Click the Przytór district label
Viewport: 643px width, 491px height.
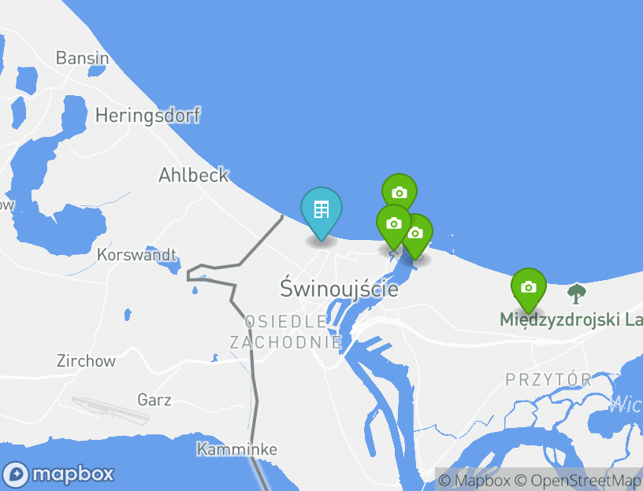click(x=548, y=379)
